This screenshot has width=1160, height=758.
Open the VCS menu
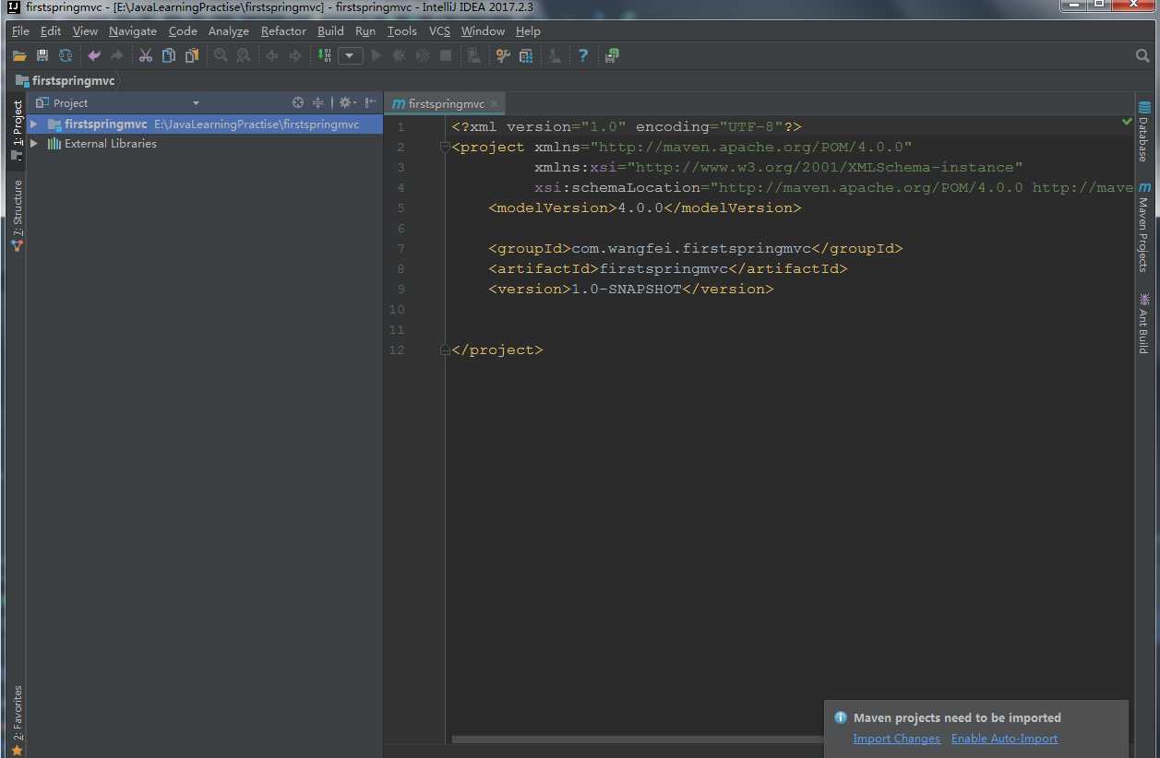[439, 30]
